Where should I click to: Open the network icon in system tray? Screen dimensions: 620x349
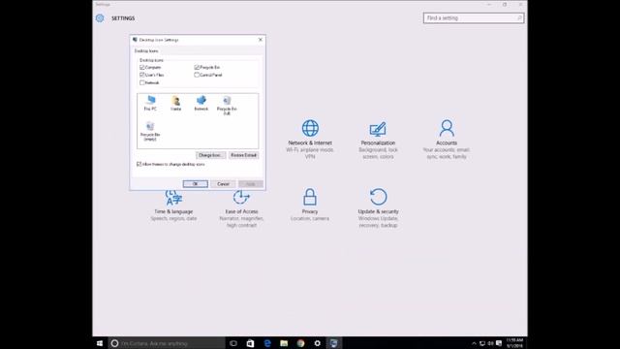pyautogui.click(x=482, y=343)
